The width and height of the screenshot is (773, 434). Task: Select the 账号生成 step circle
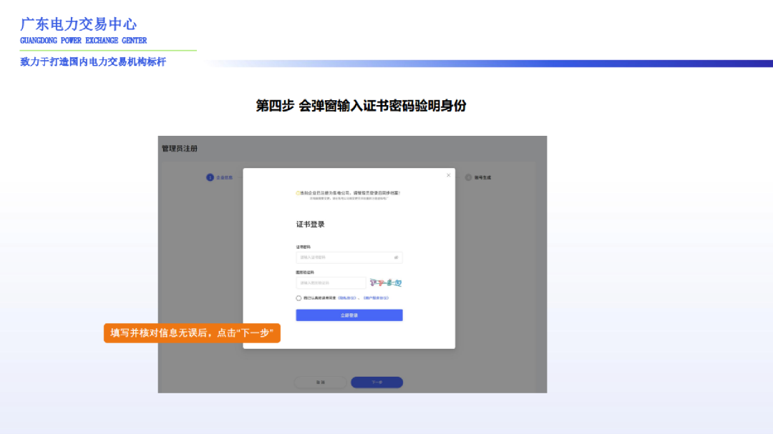[467, 177]
